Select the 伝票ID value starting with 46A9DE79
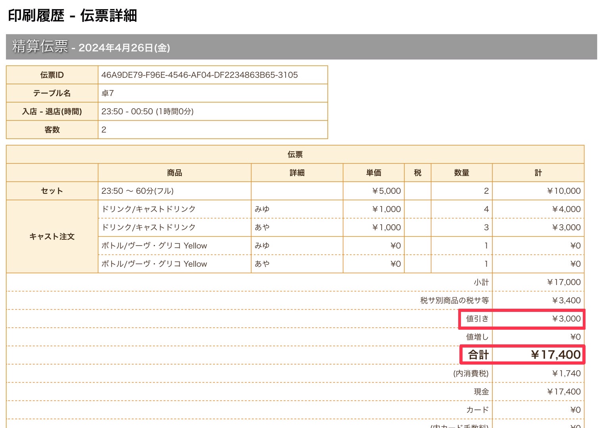Screen dimensions: 603x428 [200, 75]
